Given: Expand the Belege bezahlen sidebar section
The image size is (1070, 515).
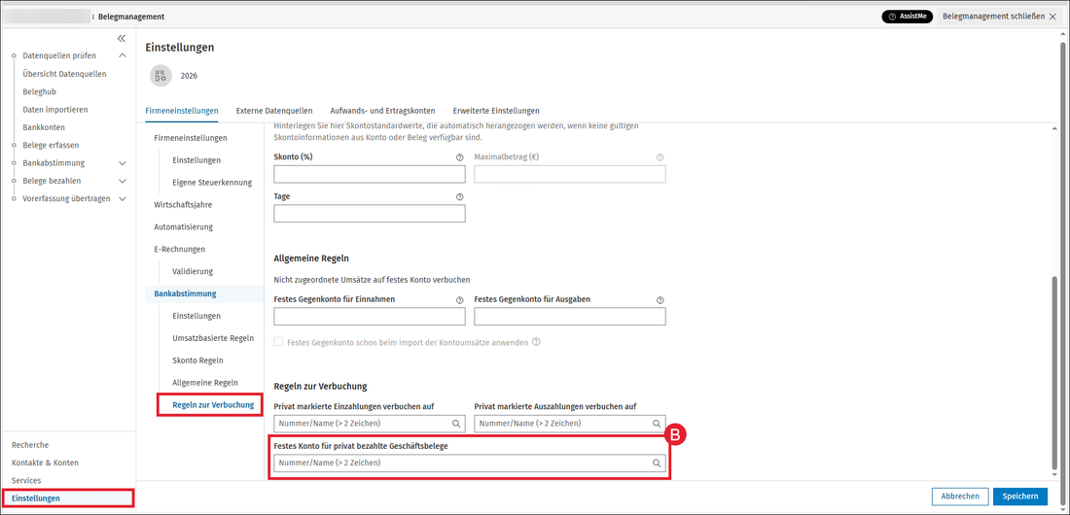Looking at the screenshot, I should (123, 181).
